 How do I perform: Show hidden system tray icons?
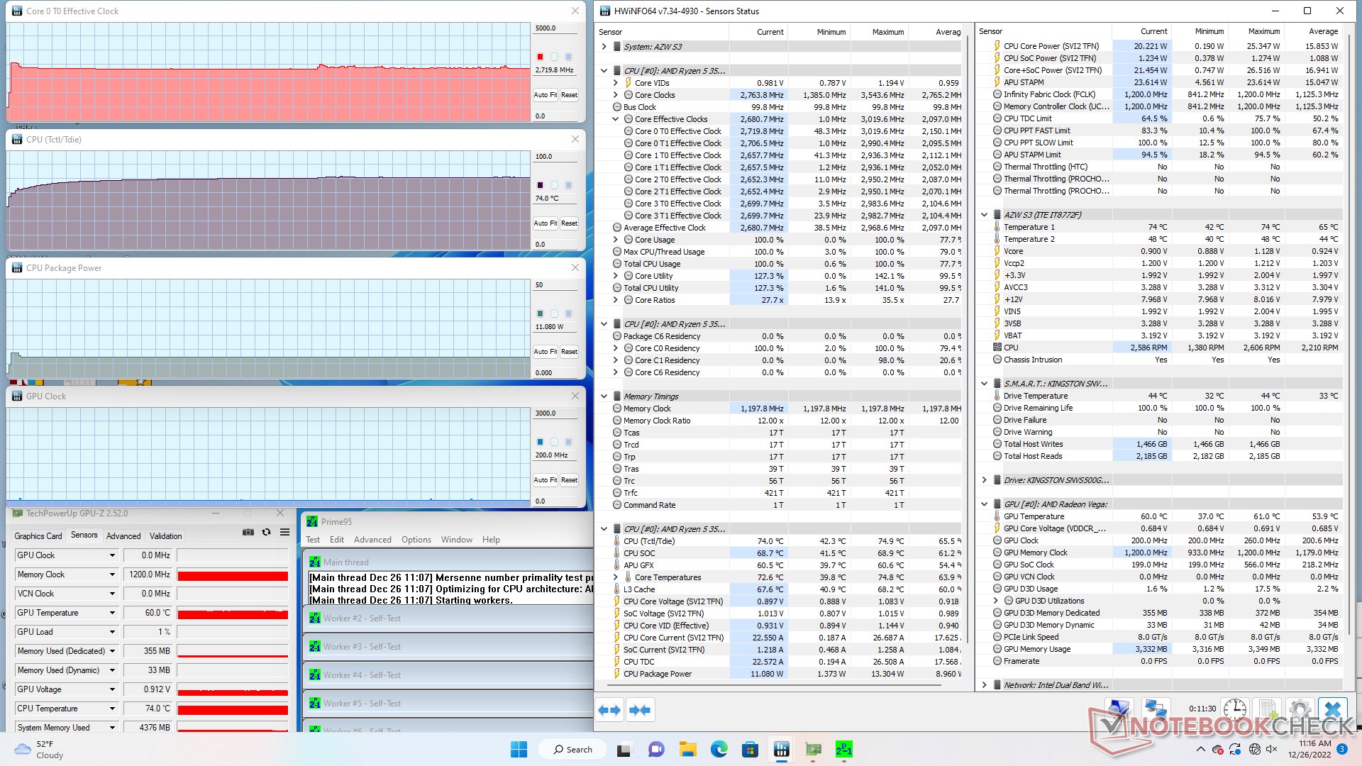1200,750
